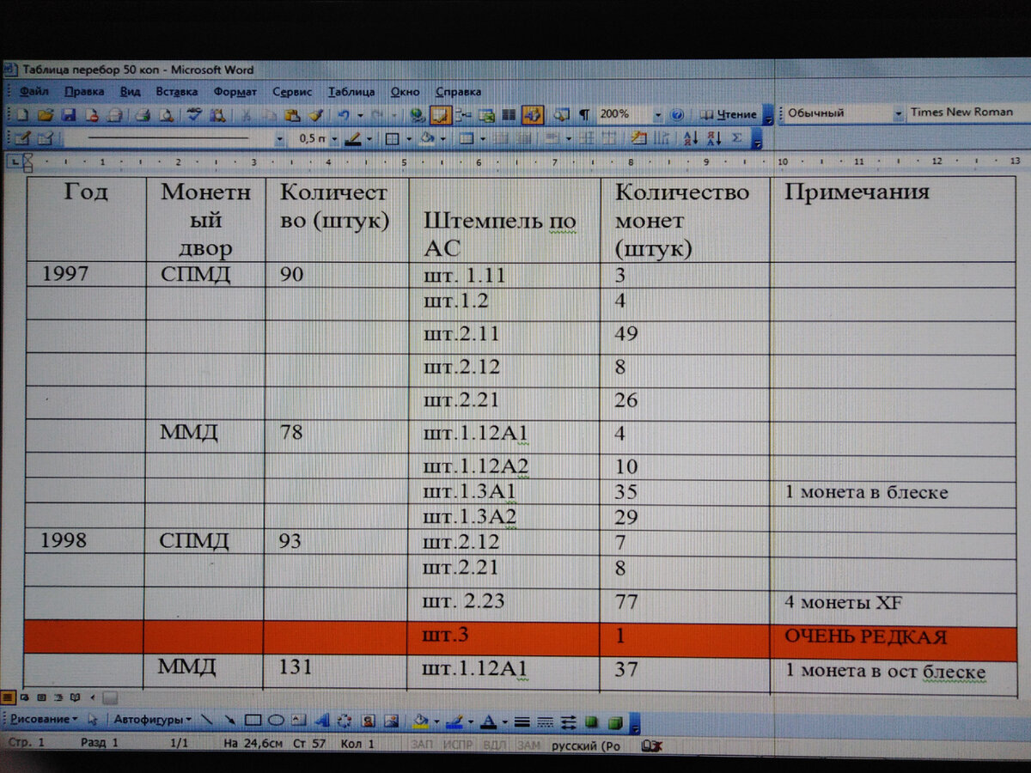Open the borders type dropdown arrow
The width and height of the screenshot is (1031, 773).
point(409,138)
